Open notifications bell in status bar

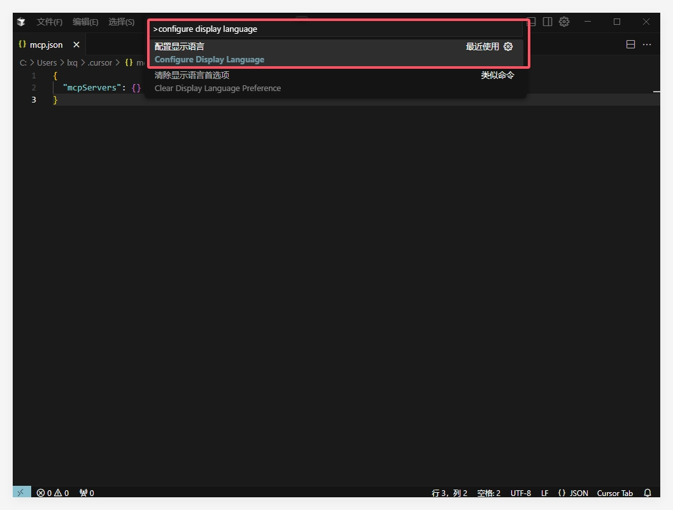pyautogui.click(x=648, y=493)
